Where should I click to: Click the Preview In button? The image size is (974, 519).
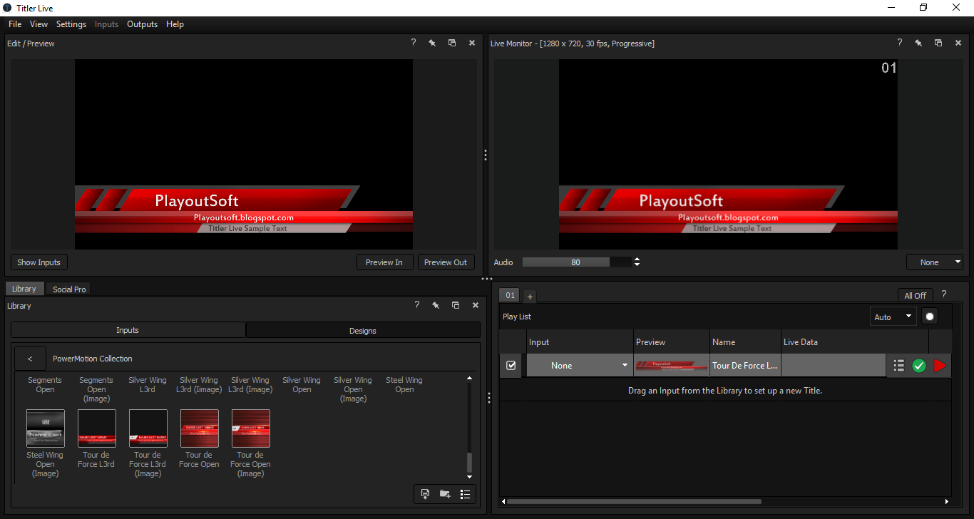384,262
